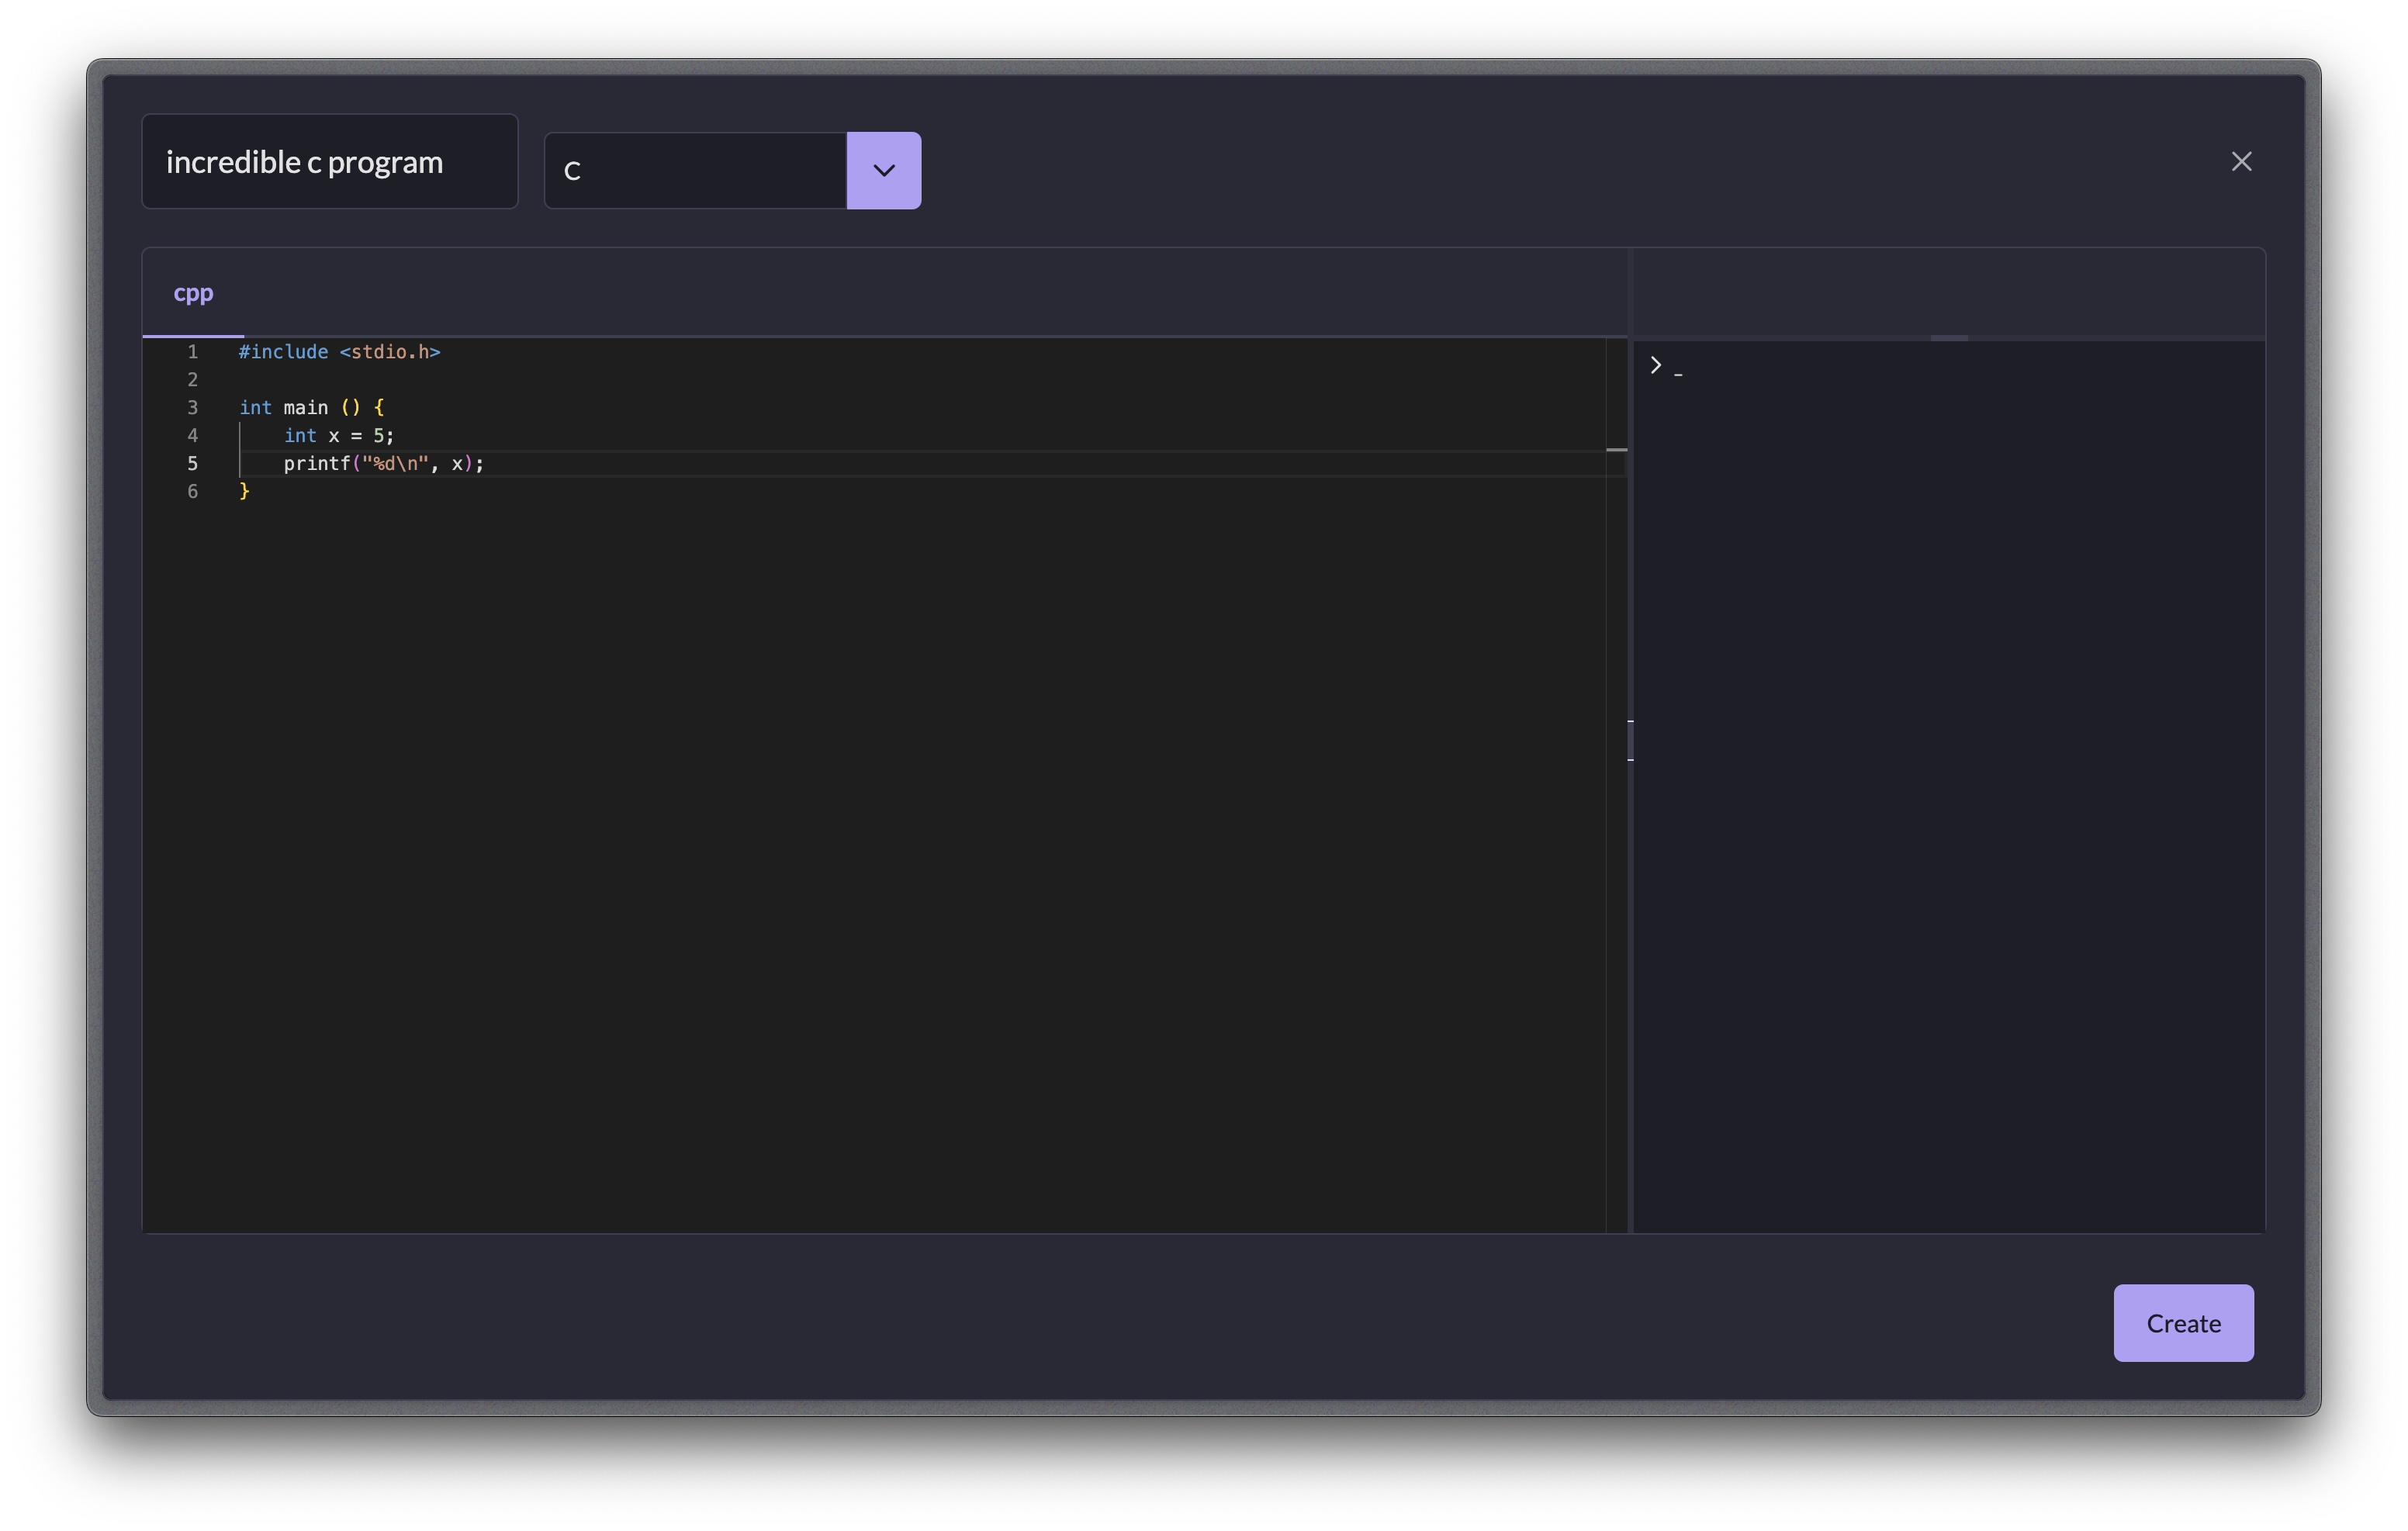Image resolution: width=2408 pixels, height=1531 pixels.
Task: Click line number 5 in gutter
Action: (192, 464)
